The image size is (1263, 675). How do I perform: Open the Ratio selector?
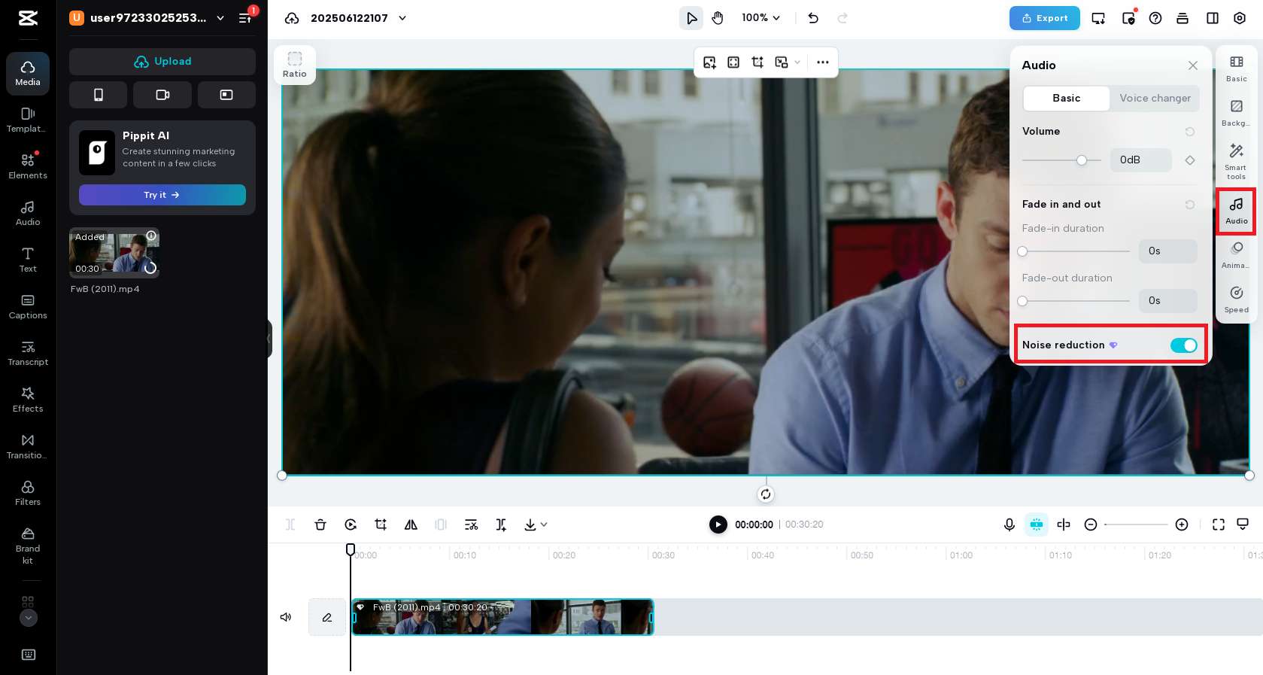pyautogui.click(x=295, y=65)
